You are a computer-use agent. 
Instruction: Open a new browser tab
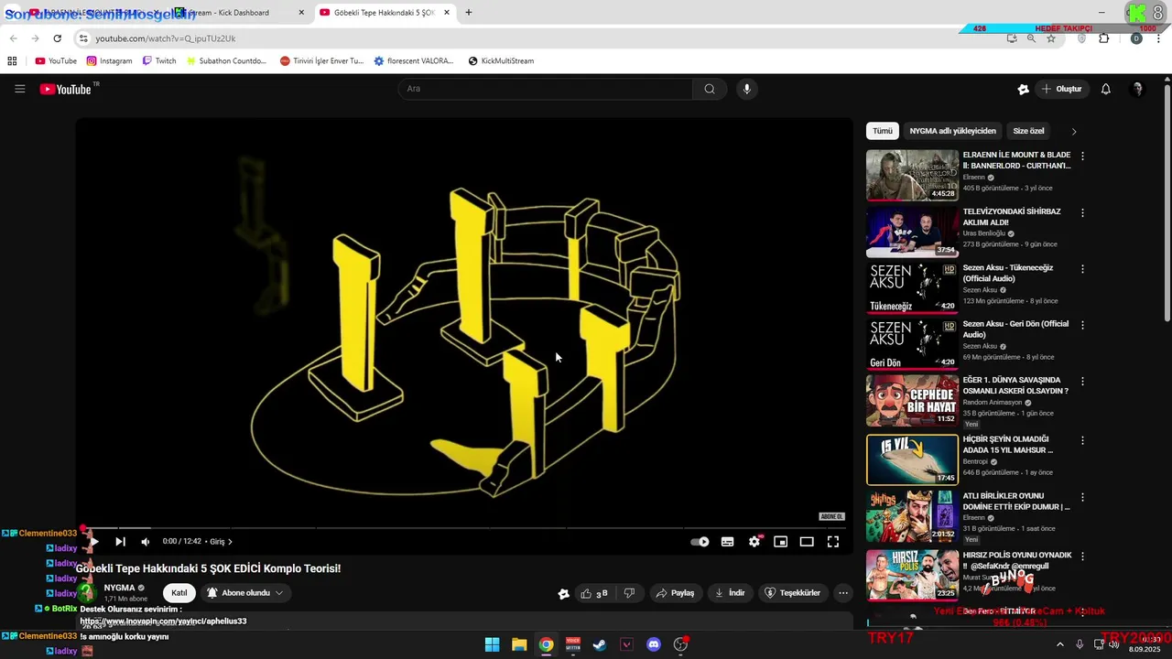pyautogui.click(x=469, y=13)
